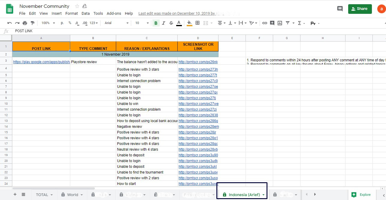This screenshot has width=386, height=200.
Task: Open the borders tool
Action: pos(198,23)
